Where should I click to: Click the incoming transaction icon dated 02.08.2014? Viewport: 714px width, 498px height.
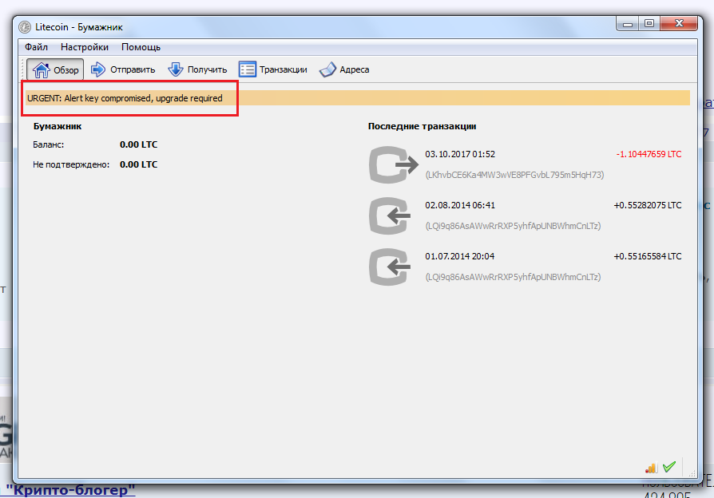390,215
